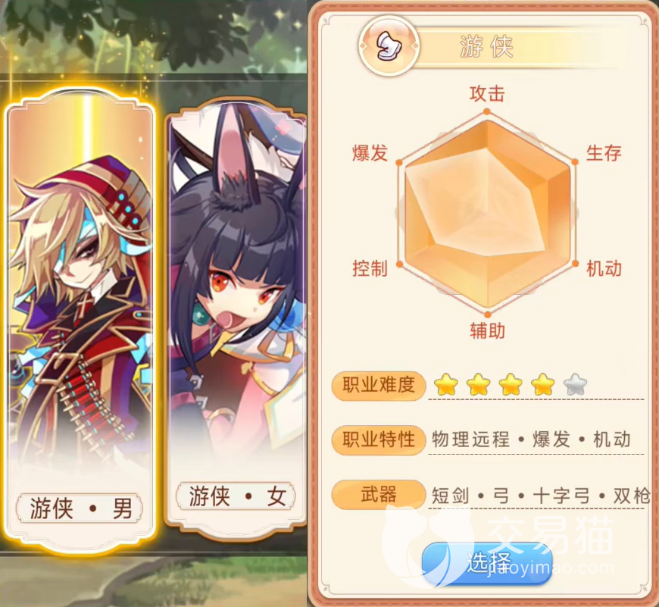Click the 职业特性 label pill
659x607 pixels.
379,440
